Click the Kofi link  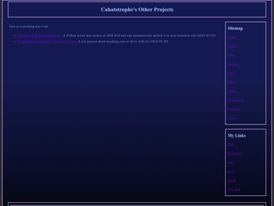(x=231, y=171)
